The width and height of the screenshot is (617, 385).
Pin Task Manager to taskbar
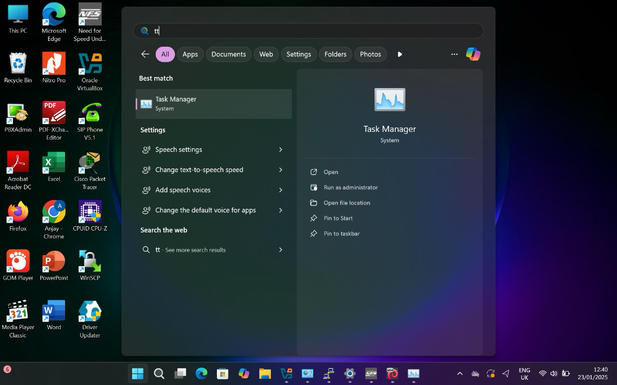point(341,233)
